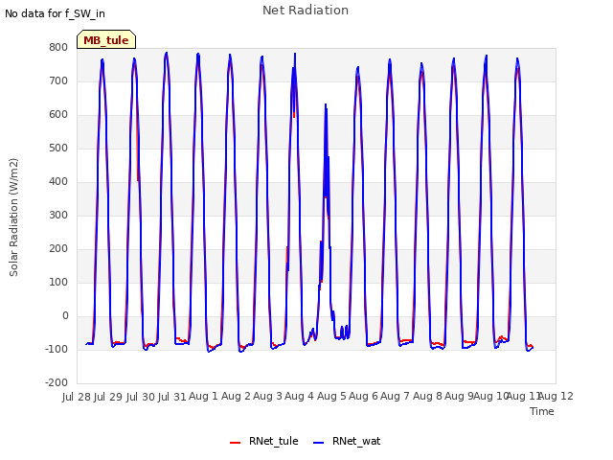Click the -200 y-axis label

click(x=57, y=383)
